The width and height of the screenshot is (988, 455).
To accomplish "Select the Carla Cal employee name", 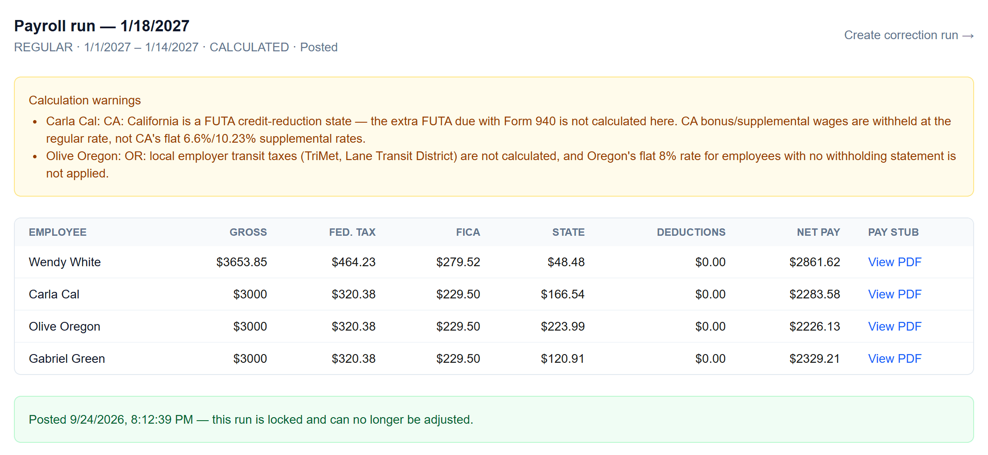I will coord(54,294).
